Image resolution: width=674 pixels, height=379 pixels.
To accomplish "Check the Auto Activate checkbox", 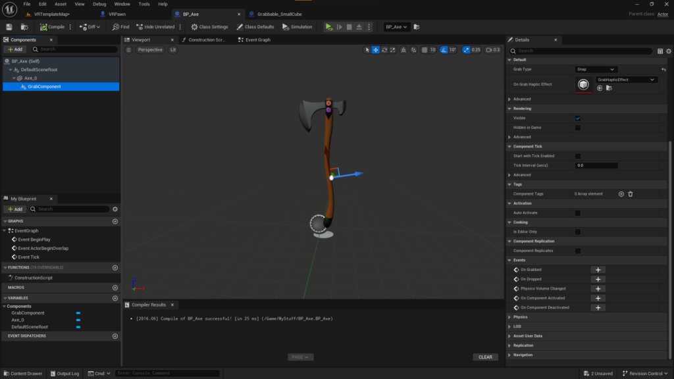I will click(577, 213).
